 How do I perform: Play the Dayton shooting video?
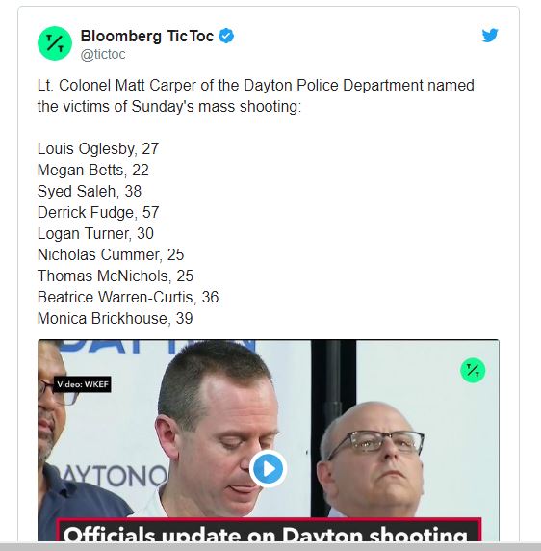click(x=269, y=468)
